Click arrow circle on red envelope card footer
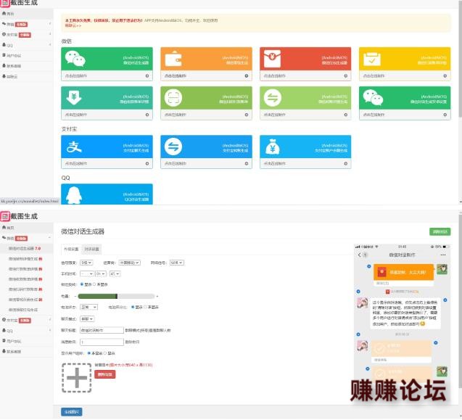 point(346,75)
